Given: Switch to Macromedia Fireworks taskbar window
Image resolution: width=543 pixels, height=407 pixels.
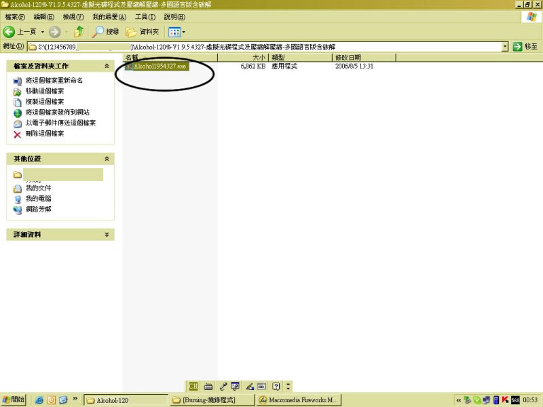Looking at the screenshot, I should click(x=299, y=400).
